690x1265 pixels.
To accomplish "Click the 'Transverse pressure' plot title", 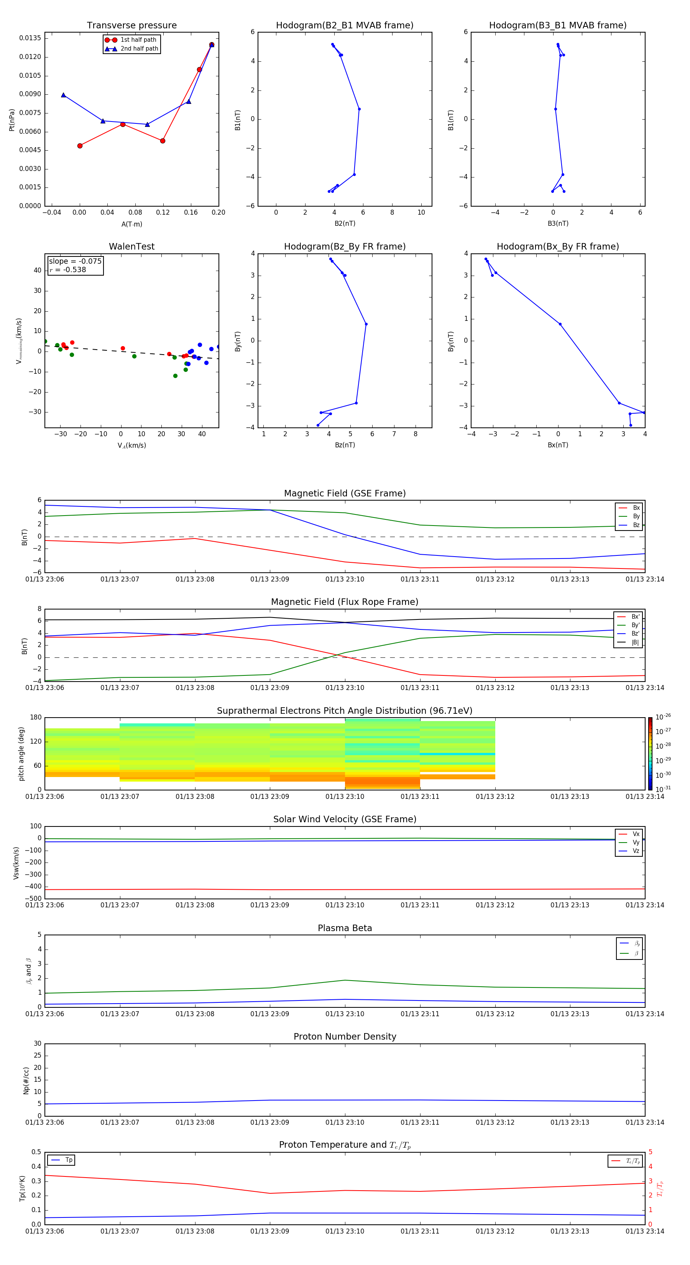I will pos(131,26).
